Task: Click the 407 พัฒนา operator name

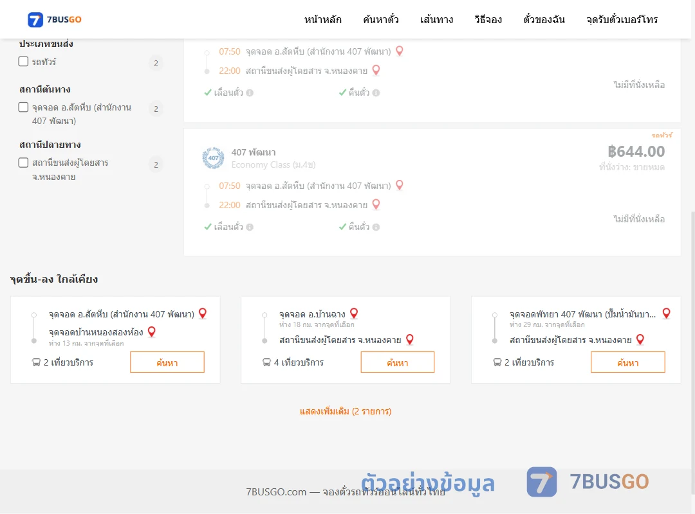Action: [254, 152]
